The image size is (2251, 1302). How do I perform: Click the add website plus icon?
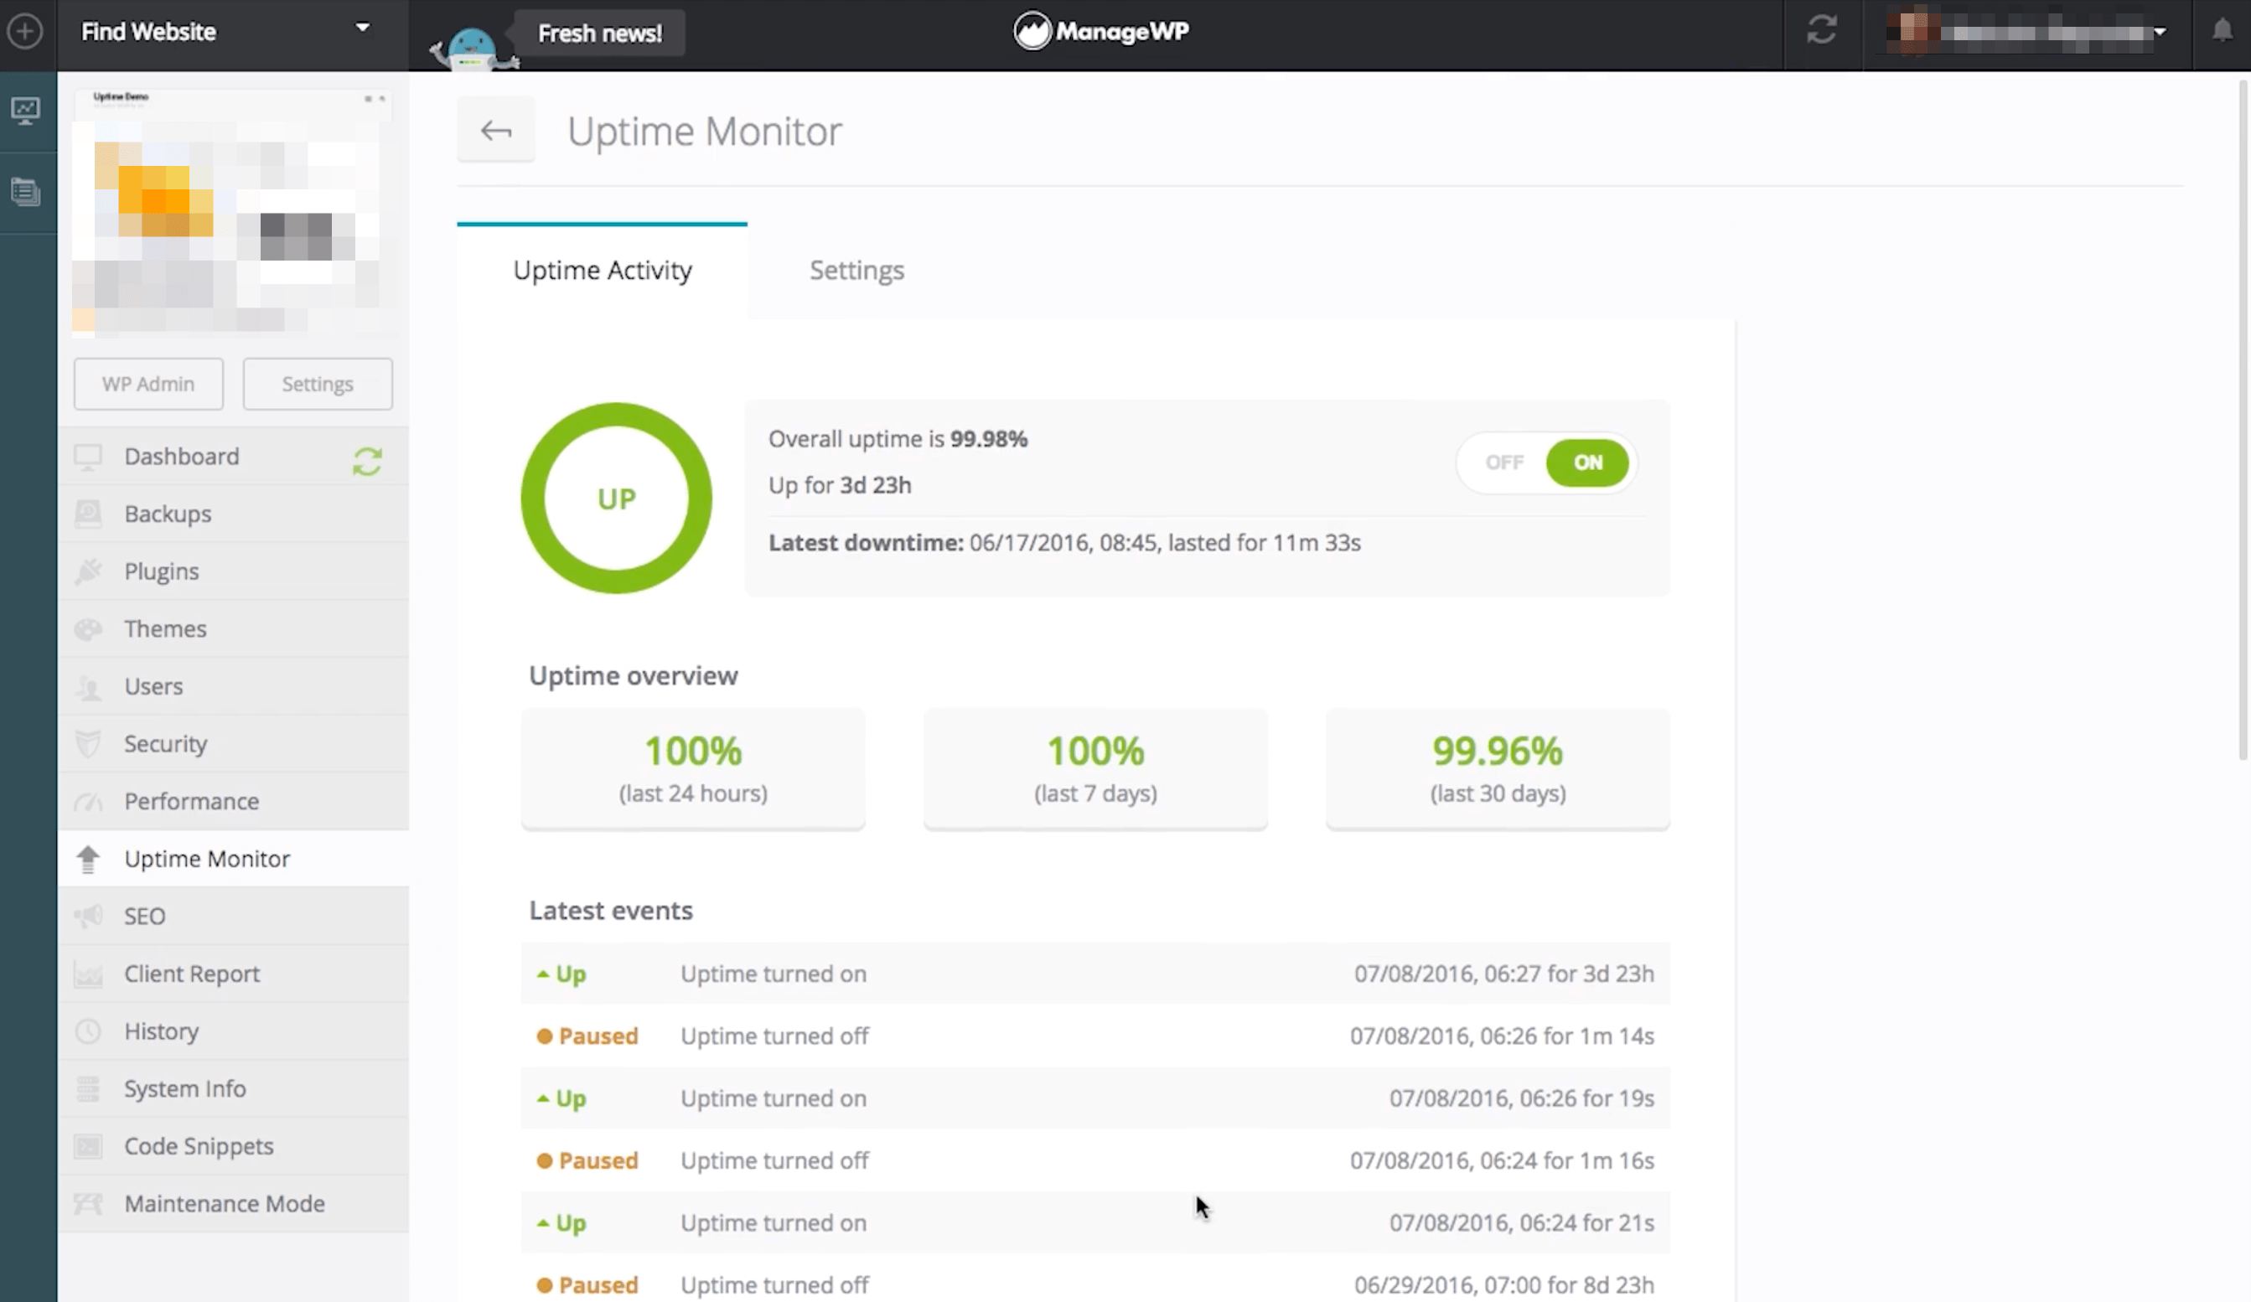coord(25,32)
